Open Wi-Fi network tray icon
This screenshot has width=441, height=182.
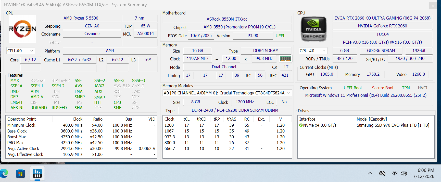coord(394,173)
